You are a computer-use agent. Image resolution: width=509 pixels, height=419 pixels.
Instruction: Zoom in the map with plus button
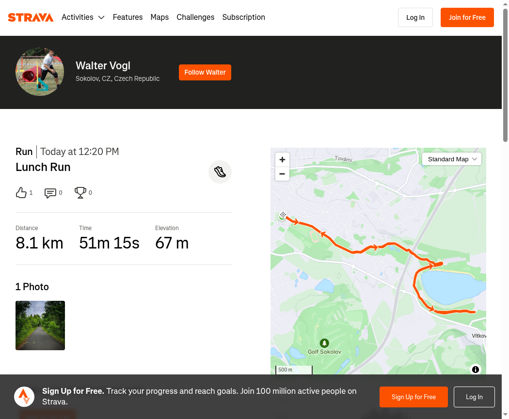[x=283, y=159]
